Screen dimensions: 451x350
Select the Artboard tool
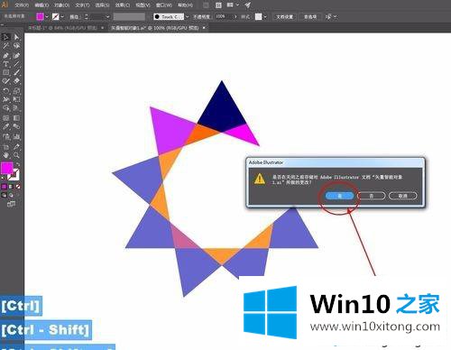click(5, 147)
